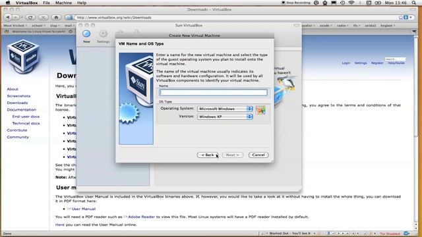Open the Machine menu
This screenshot has height=237, width=422.
click(63, 3)
